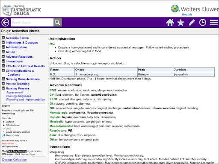The image size is (219, 164).
Task: Click the Wolters Kluwer Health logo
Action: coord(195,10)
